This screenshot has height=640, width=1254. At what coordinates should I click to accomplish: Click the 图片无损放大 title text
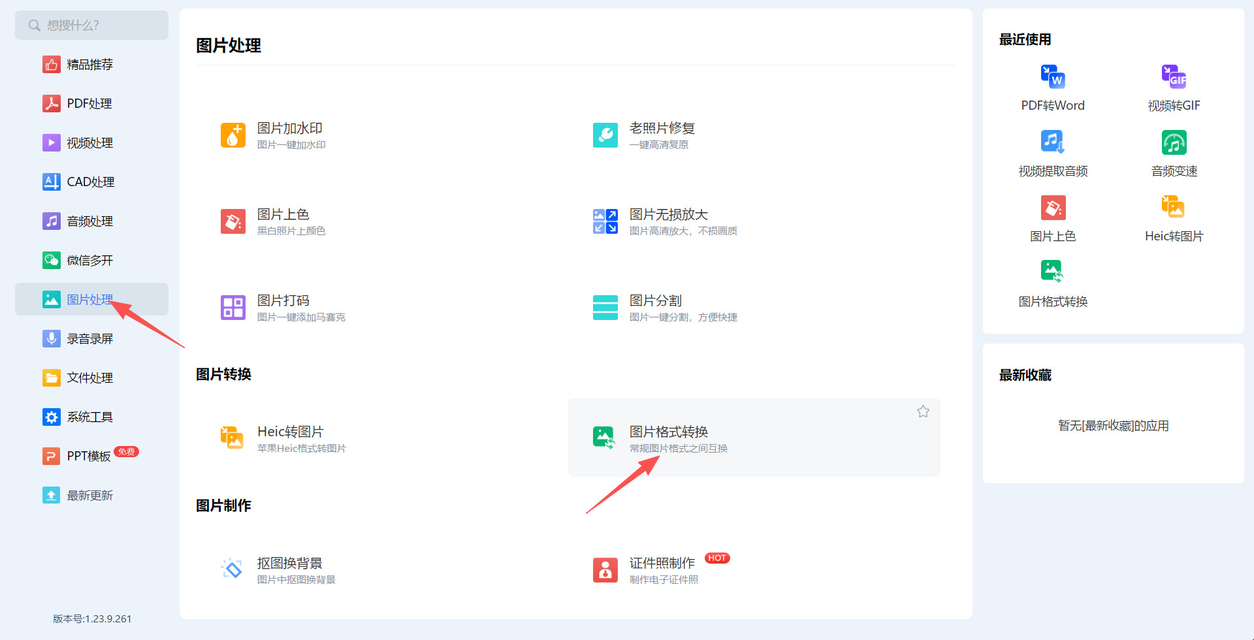(x=669, y=214)
